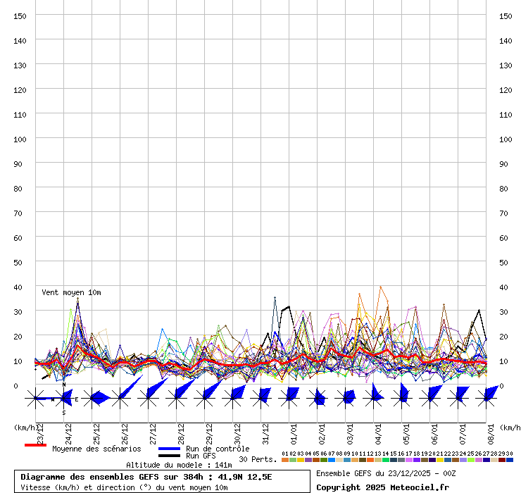521x493 pixels.
Task: Select the wind direction rose at 28/12
Action: click(x=177, y=398)
